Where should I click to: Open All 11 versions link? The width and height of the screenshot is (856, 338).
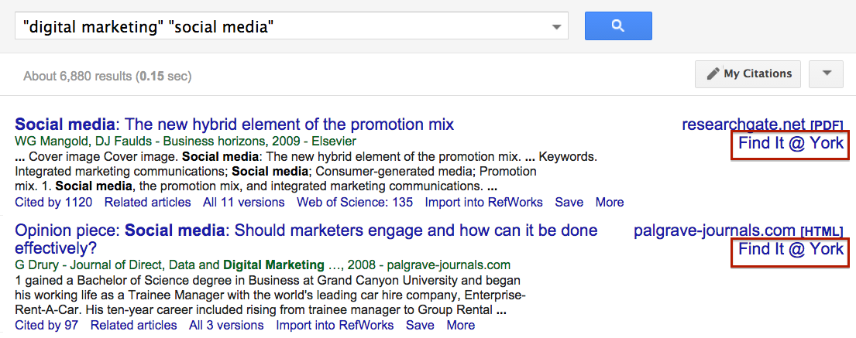(x=243, y=202)
